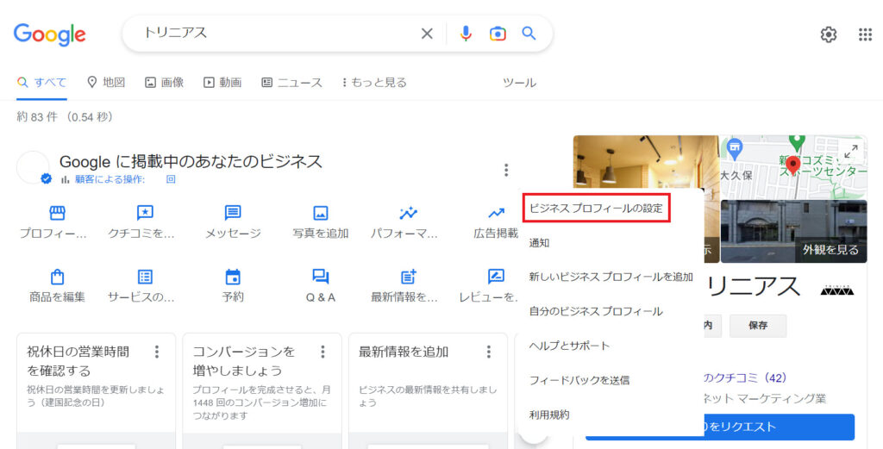The image size is (883, 449).
Task: Switch to the ニュース tab
Action: click(x=291, y=82)
